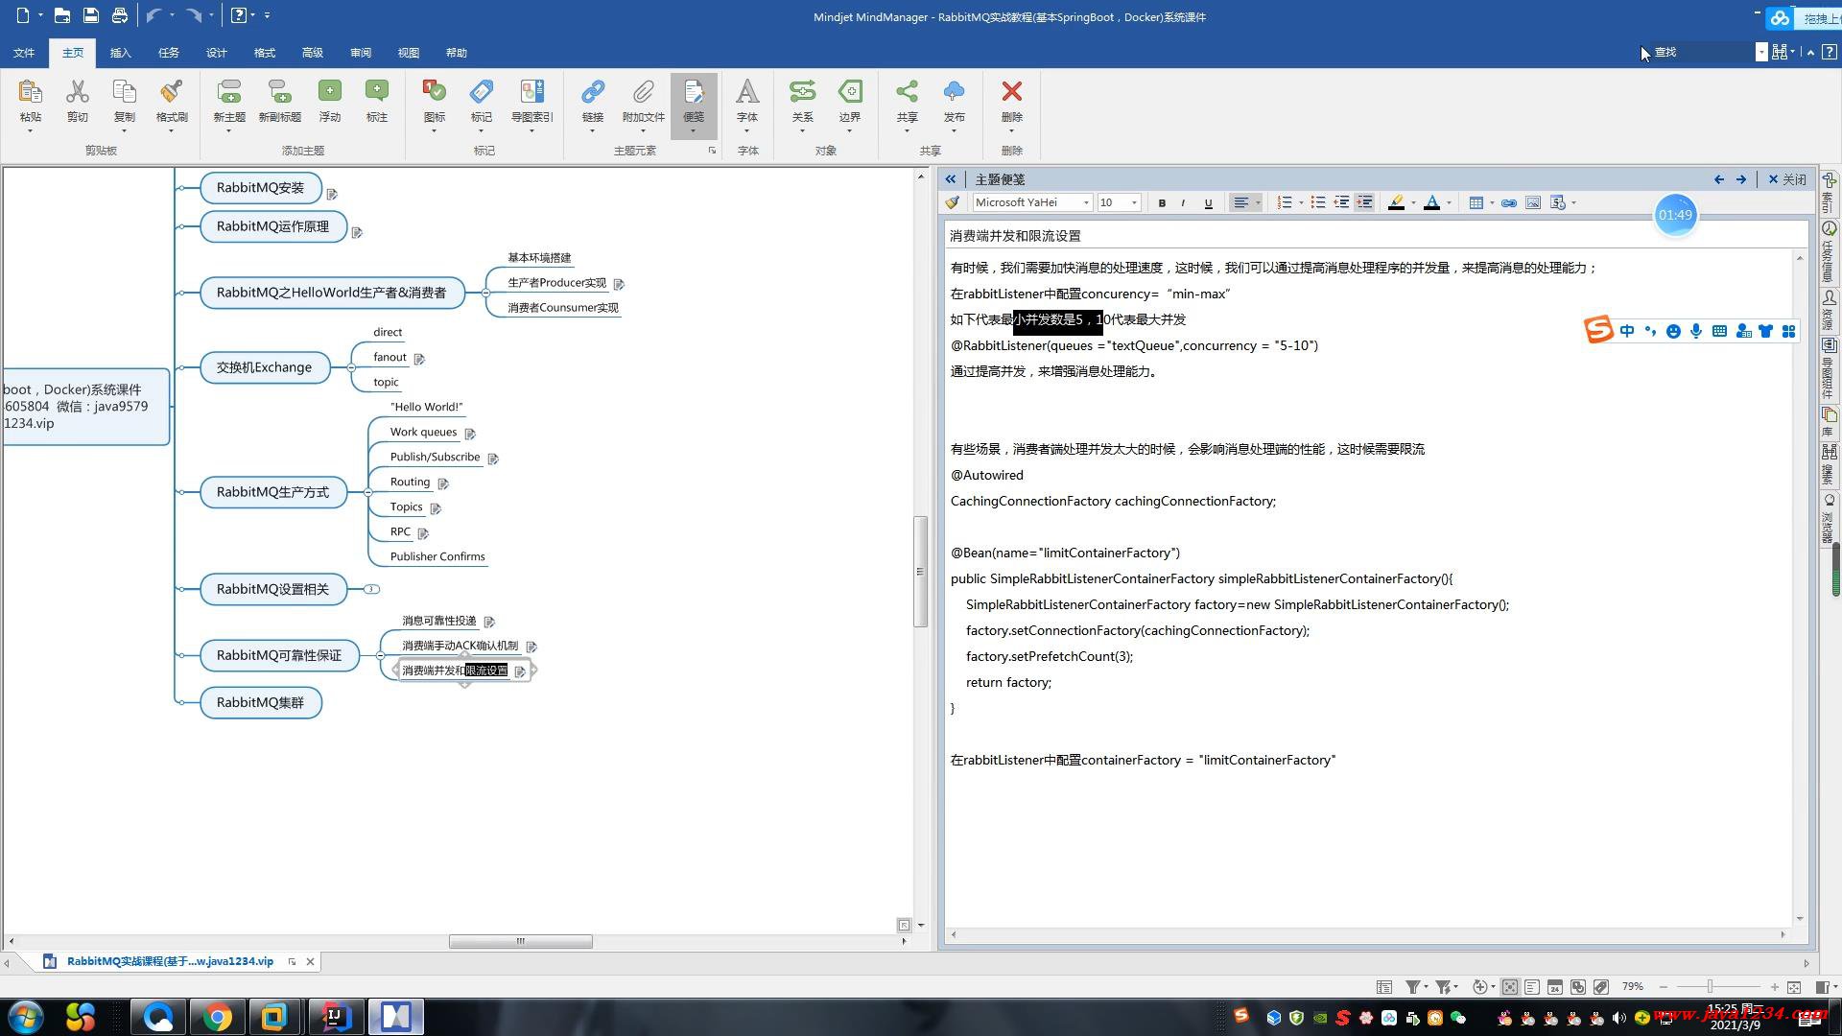
Task: Click the Publish (发布) cloud icon
Action: point(954,92)
